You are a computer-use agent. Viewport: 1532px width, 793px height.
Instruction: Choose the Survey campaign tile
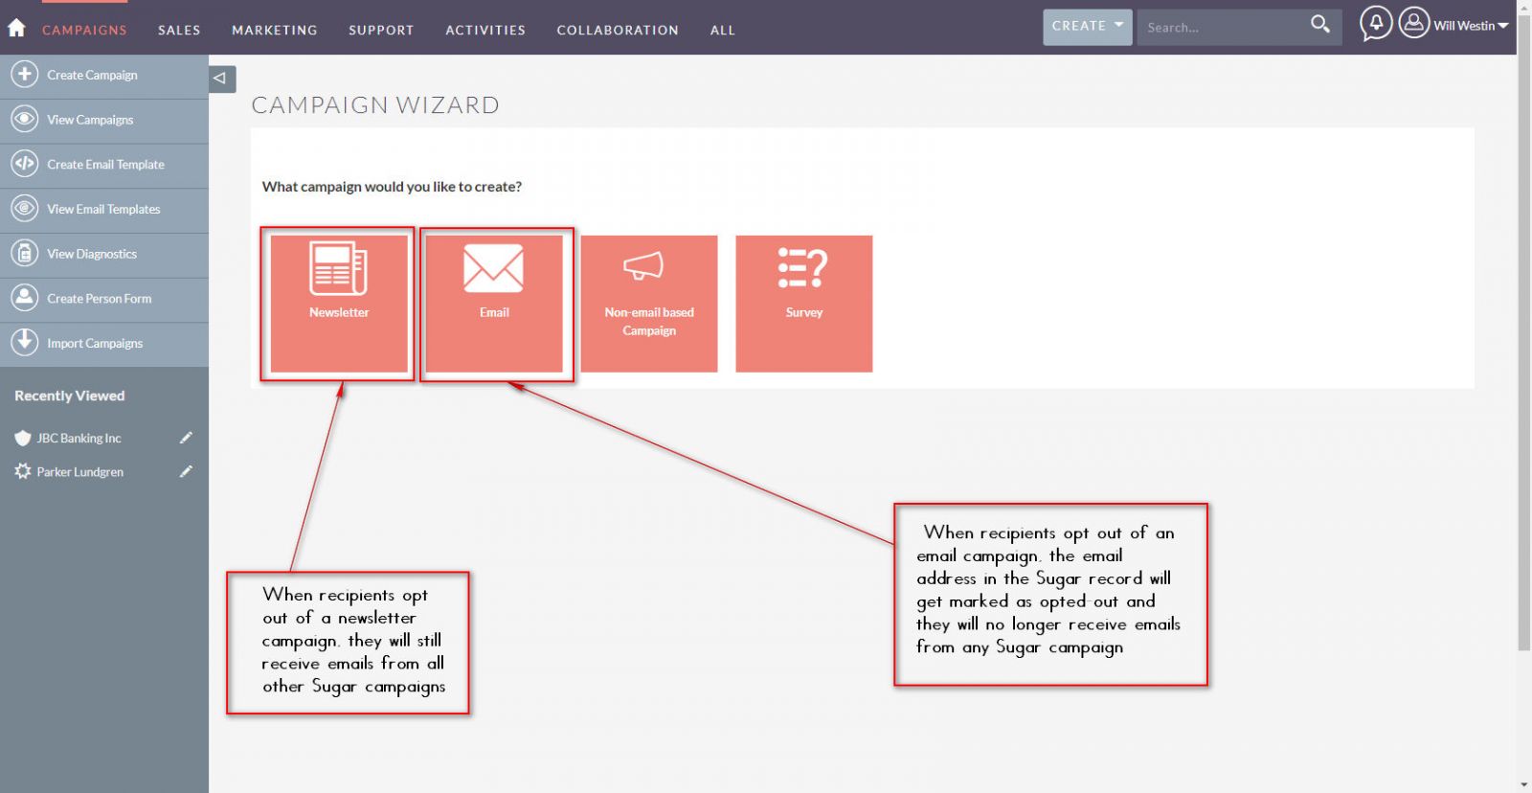(804, 304)
